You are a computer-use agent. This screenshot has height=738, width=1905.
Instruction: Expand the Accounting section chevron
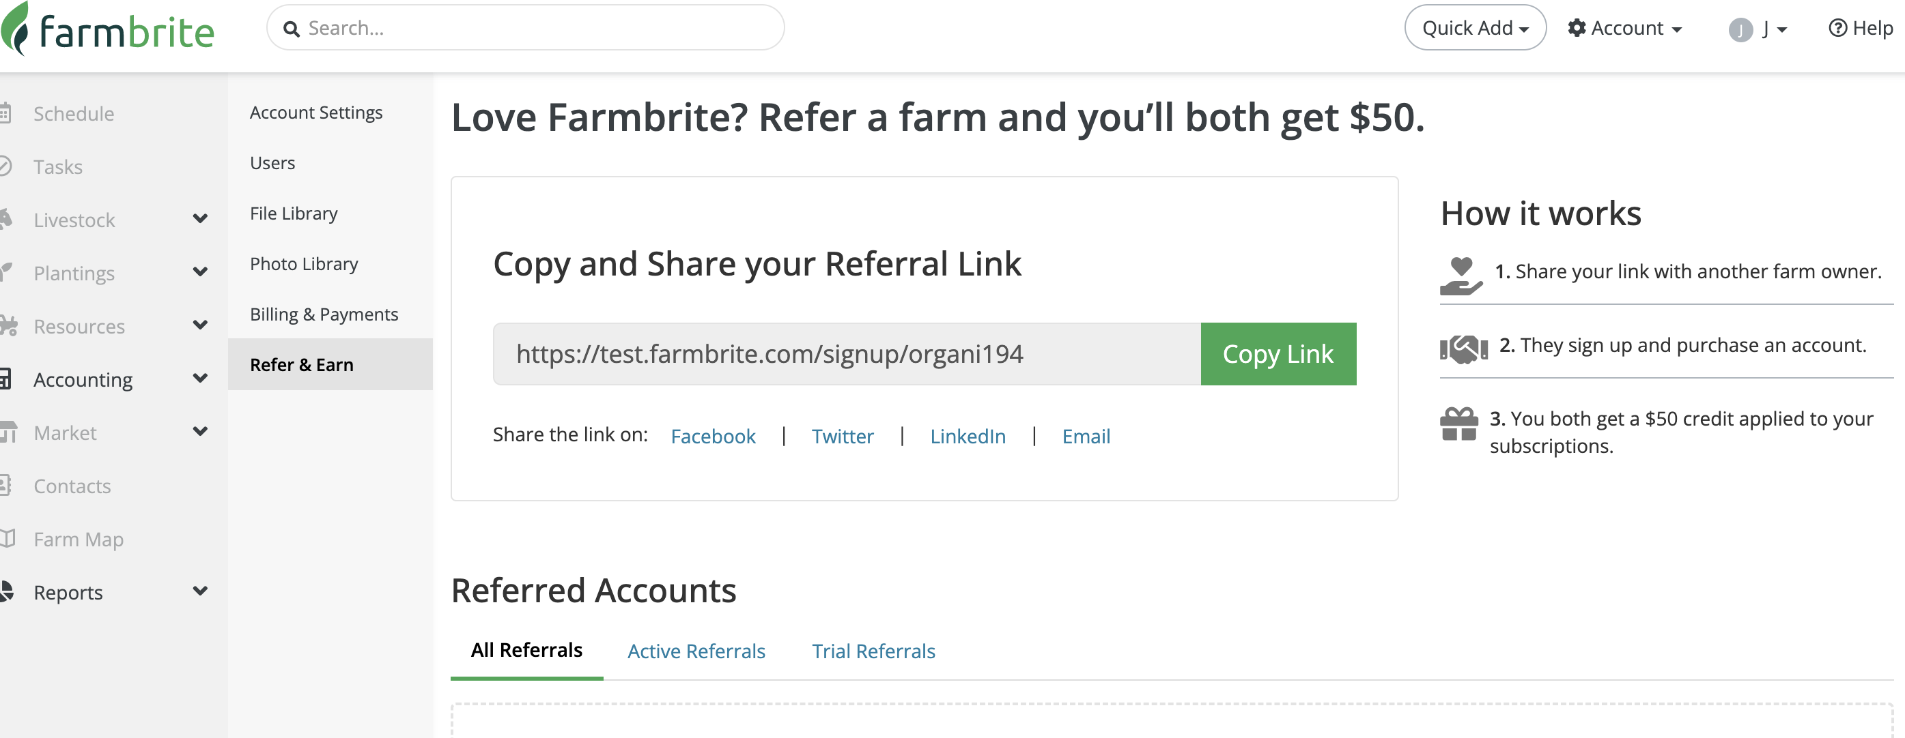point(199,379)
